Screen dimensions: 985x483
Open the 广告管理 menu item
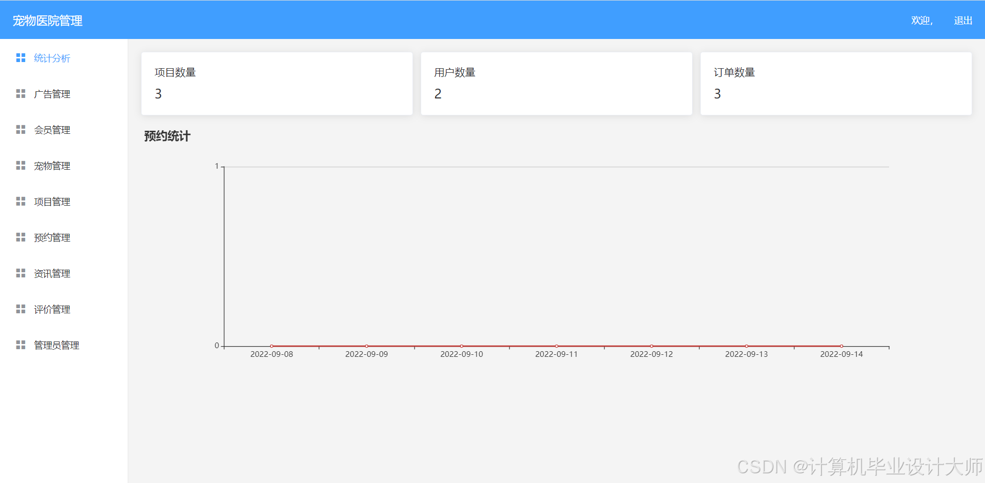click(x=64, y=94)
